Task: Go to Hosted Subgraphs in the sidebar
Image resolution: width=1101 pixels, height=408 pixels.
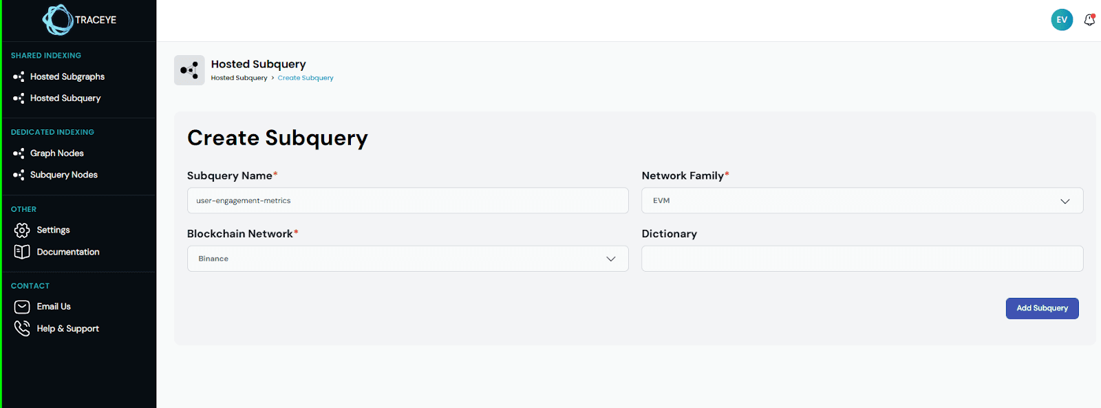Action: coord(67,76)
